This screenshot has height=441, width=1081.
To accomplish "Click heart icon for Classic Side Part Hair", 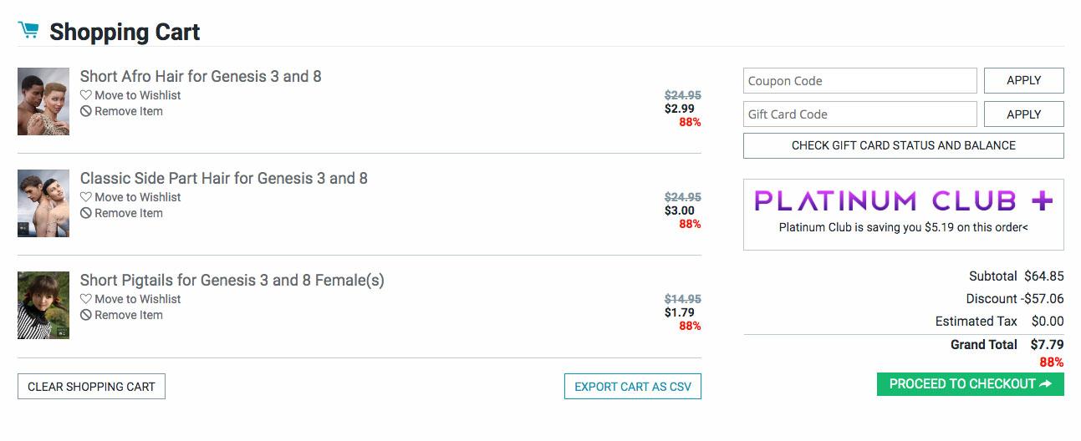I will coord(86,197).
